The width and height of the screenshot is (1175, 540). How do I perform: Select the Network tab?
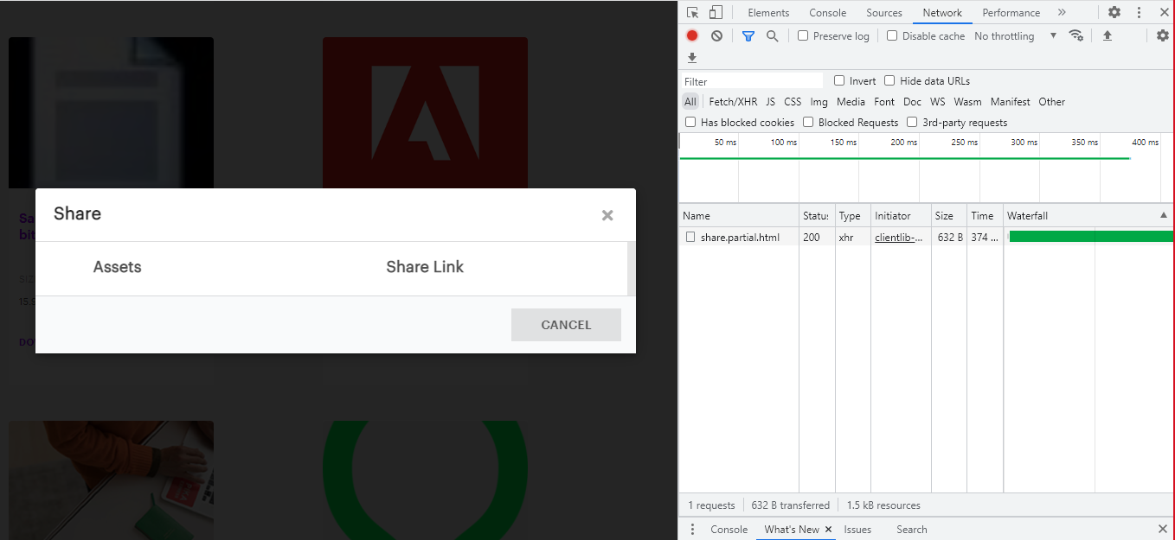coord(942,12)
